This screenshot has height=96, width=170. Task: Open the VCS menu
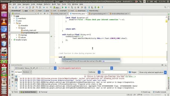point(69,4)
